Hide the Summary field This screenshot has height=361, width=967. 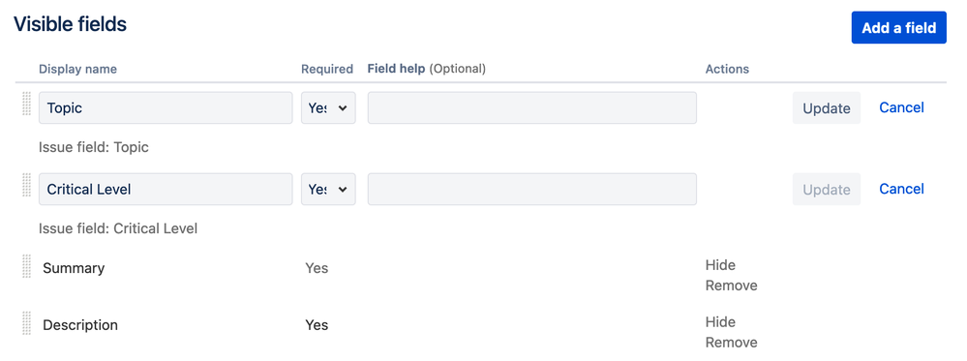click(x=720, y=265)
